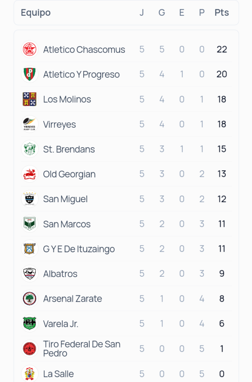Select the San Miguel team badge
Image resolution: width=252 pixels, height=382 pixels.
click(30, 199)
